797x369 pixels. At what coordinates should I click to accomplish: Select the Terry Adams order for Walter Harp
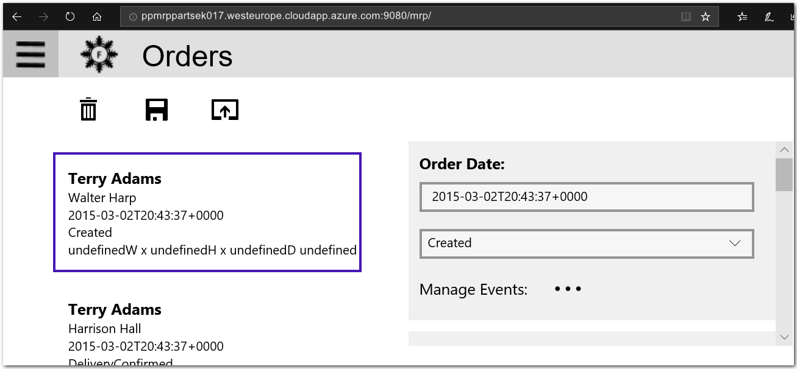coord(207,212)
